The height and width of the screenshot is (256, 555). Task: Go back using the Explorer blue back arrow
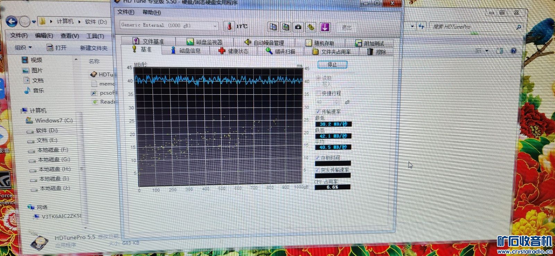tap(12, 21)
